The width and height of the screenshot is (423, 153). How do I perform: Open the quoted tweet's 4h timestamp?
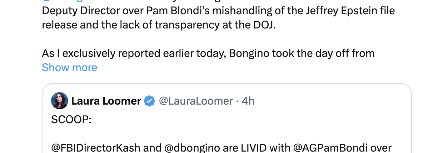[248, 101]
